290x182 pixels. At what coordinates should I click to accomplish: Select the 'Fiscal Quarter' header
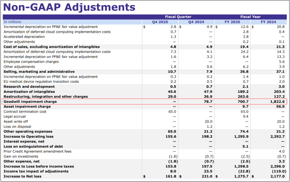[178, 17]
